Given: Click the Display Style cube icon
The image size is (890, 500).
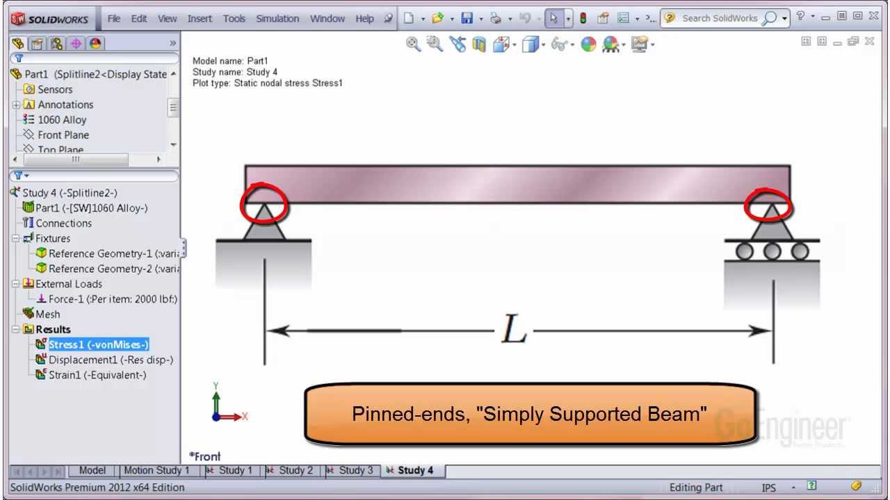Looking at the screenshot, I should point(531,44).
